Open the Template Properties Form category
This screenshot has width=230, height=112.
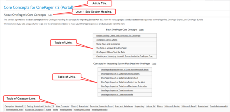pos(101,107)
